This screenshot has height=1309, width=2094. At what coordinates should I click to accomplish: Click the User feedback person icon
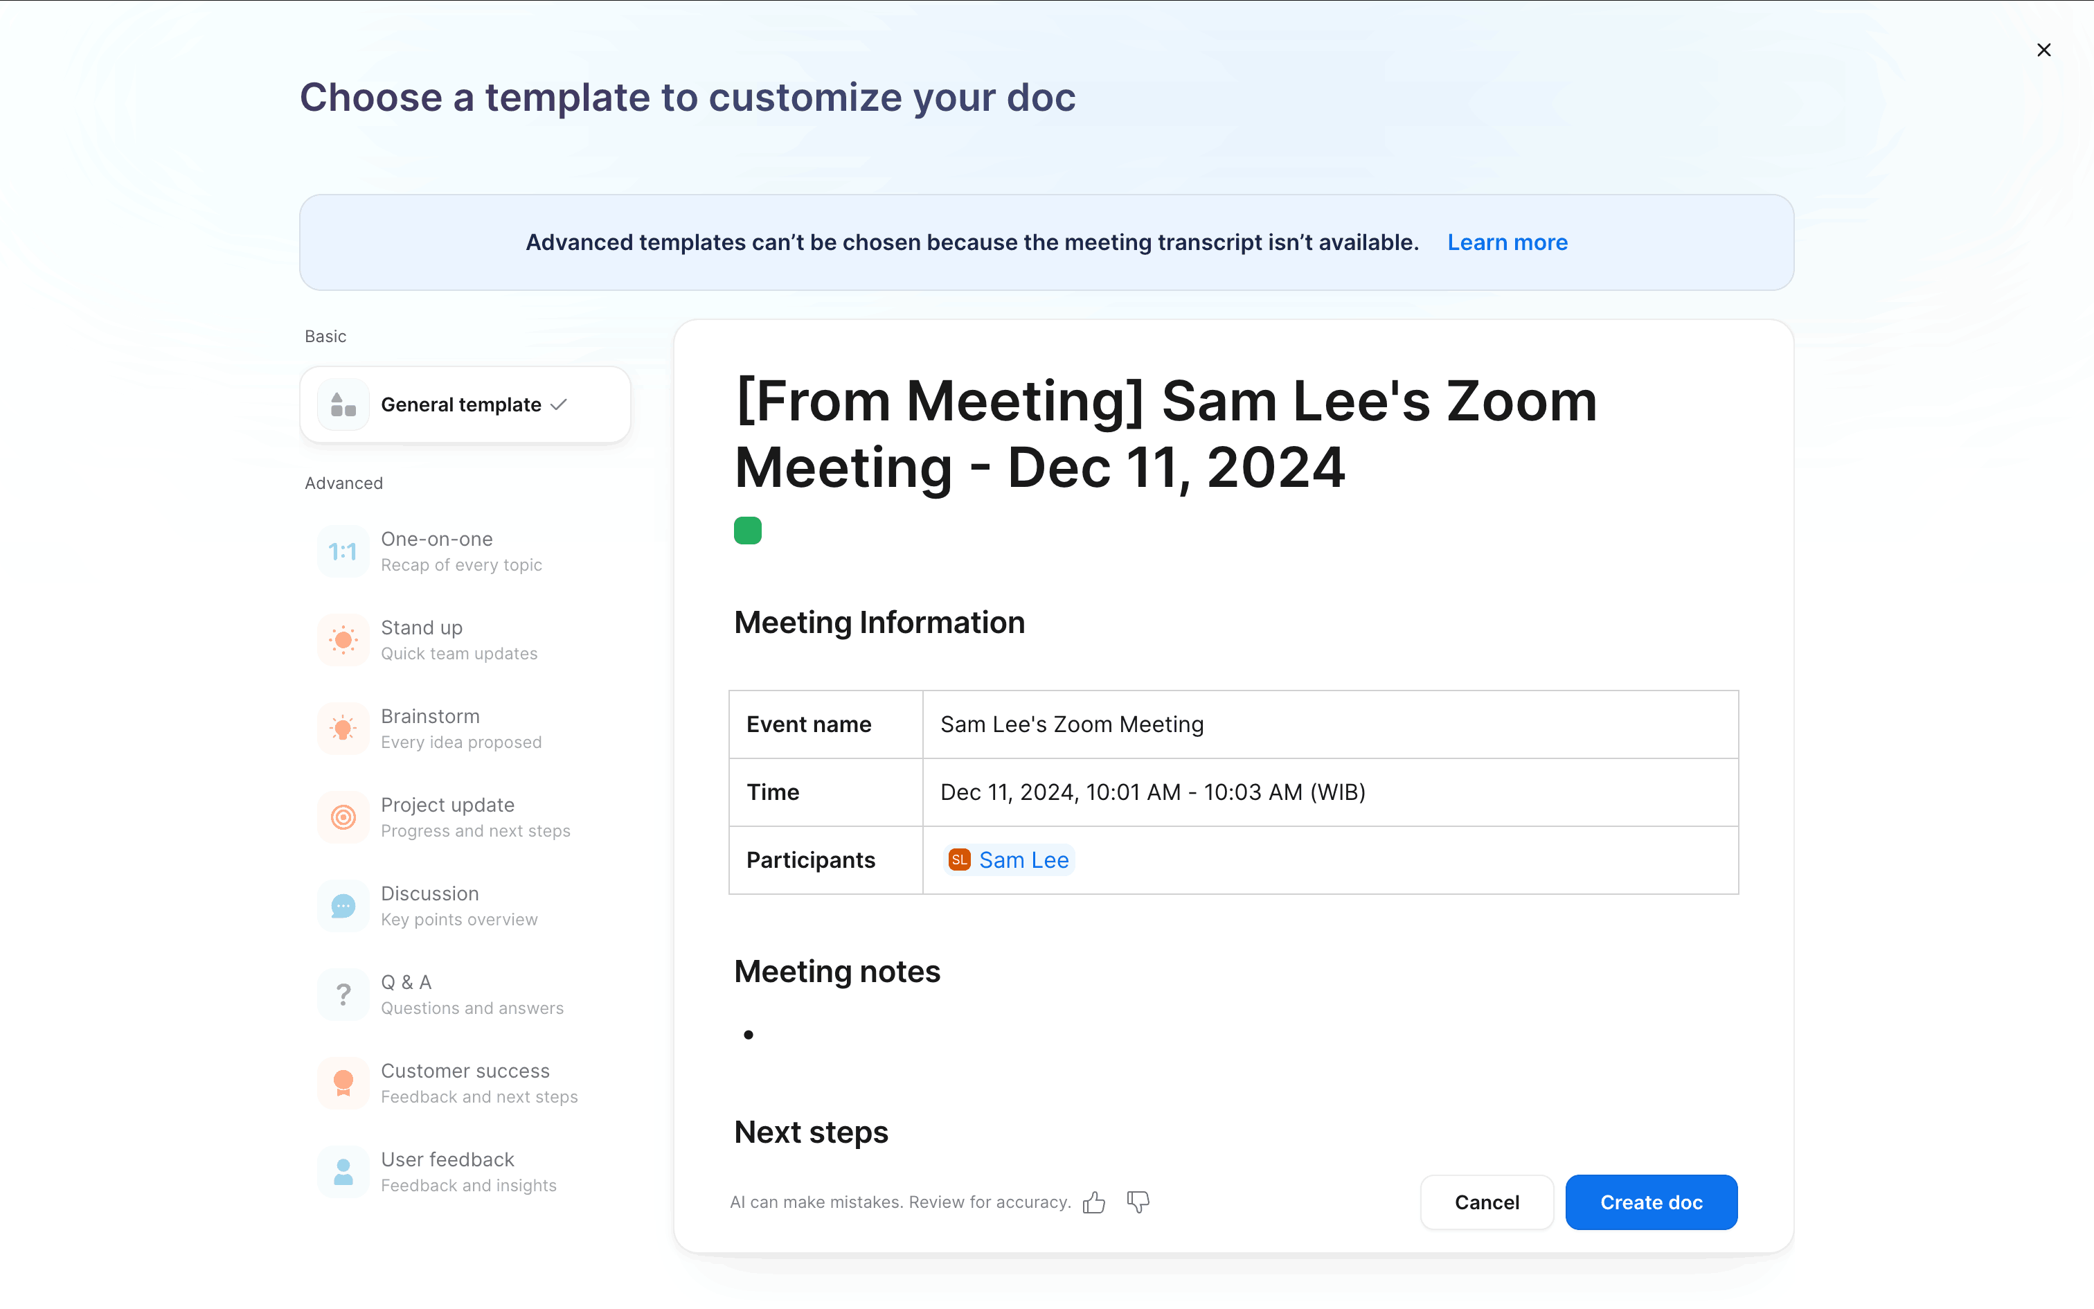(x=343, y=1171)
